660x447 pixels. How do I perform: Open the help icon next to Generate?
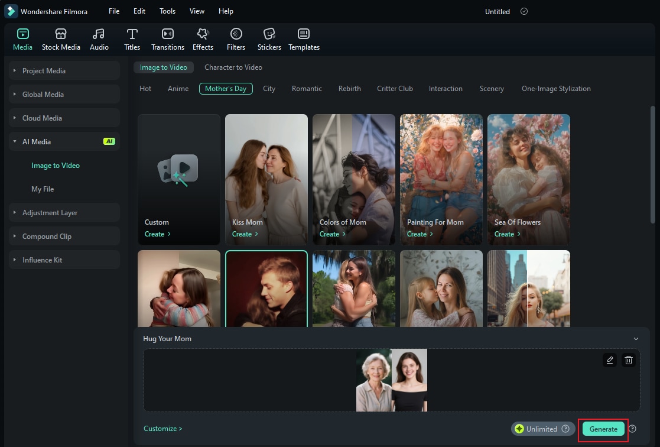point(632,429)
